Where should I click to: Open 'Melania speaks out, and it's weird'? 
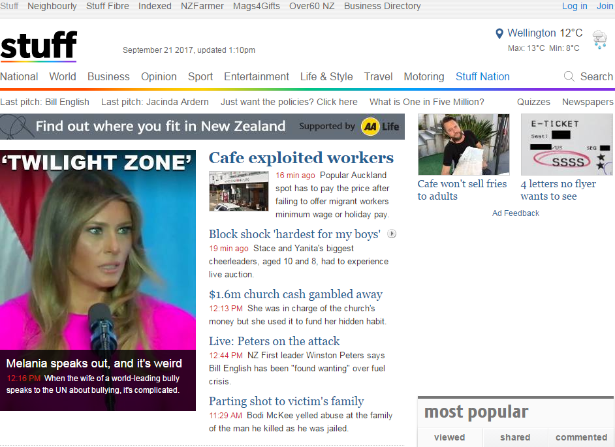click(94, 363)
